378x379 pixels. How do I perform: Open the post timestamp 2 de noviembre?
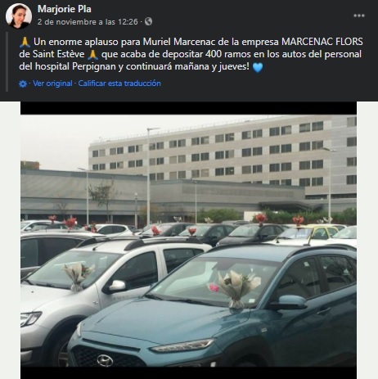pyautogui.click(x=88, y=22)
